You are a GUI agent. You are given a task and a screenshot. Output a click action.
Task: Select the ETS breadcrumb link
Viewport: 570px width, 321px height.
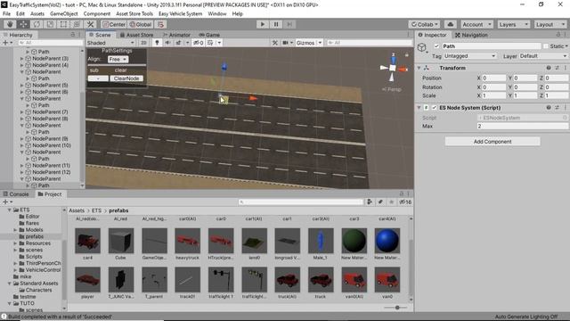[x=96, y=210]
